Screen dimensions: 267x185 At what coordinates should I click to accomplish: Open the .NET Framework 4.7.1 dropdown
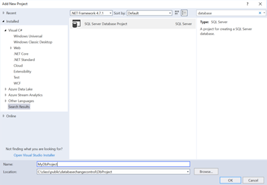pos(91,13)
